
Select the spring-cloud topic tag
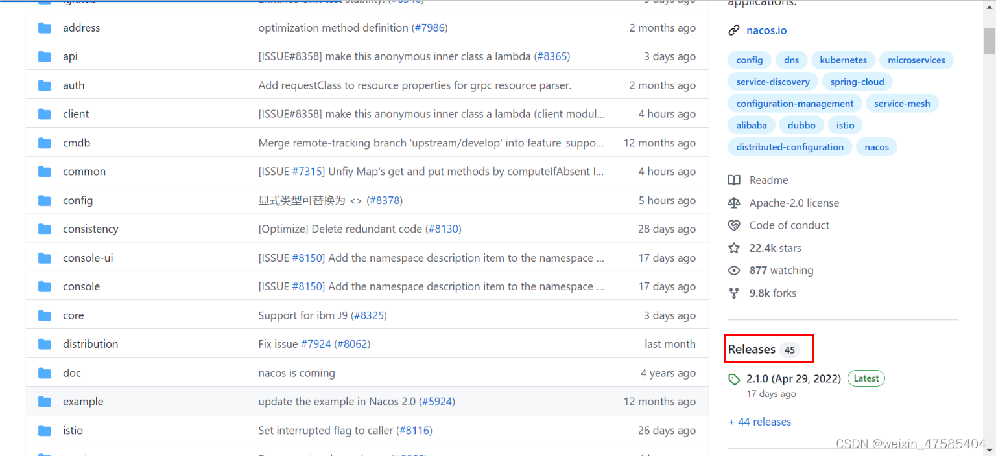(x=857, y=81)
